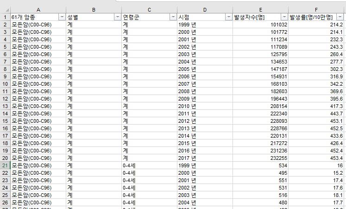Open filter dropdown for 발생자수[명] column

coord(284,17)
